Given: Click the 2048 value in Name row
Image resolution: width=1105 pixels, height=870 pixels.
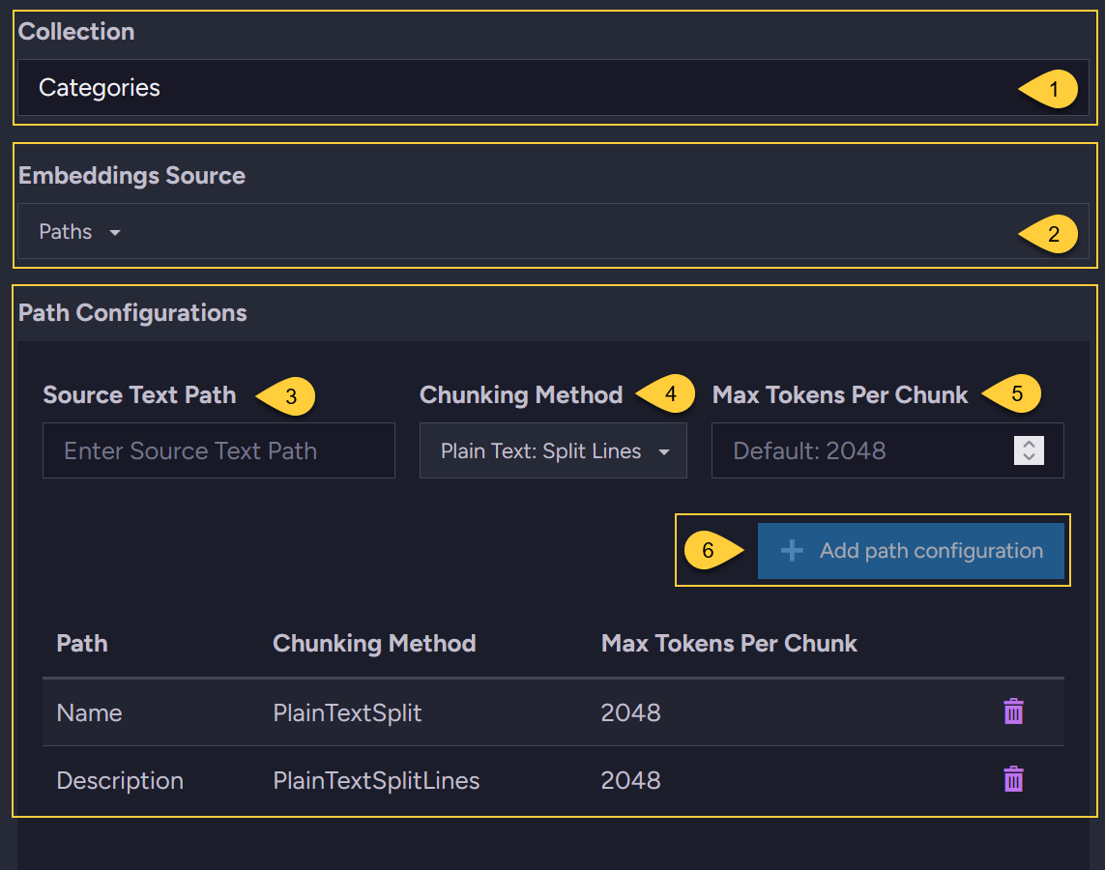Looking at the screenshot, I should point(630,712).
